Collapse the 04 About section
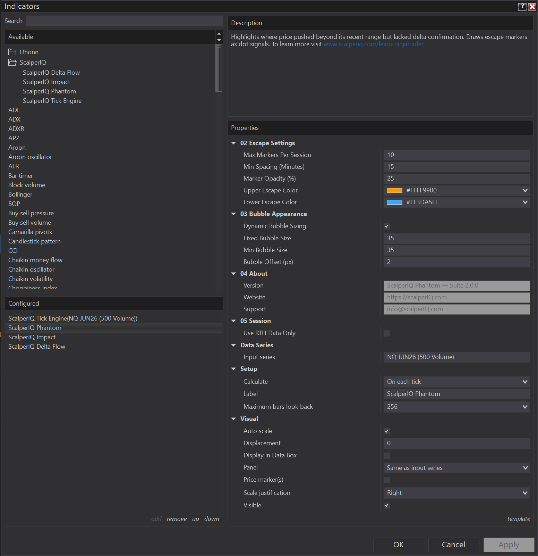 tap(233, 274)
